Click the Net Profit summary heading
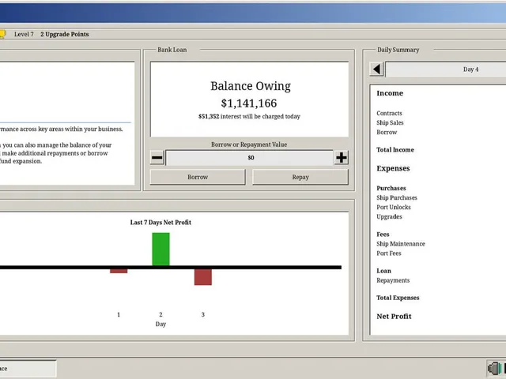The image size is (506, 379). 394,317
